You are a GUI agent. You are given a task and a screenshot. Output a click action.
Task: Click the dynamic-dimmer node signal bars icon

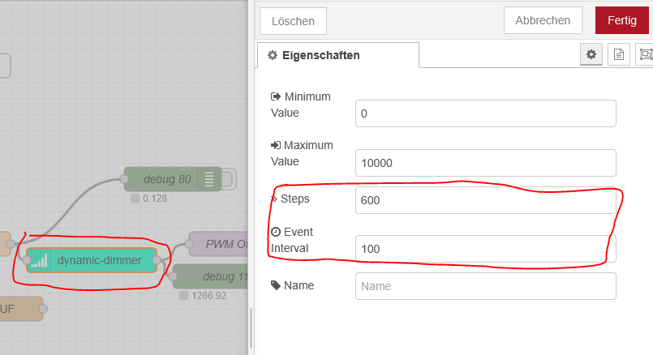[40, 260]
